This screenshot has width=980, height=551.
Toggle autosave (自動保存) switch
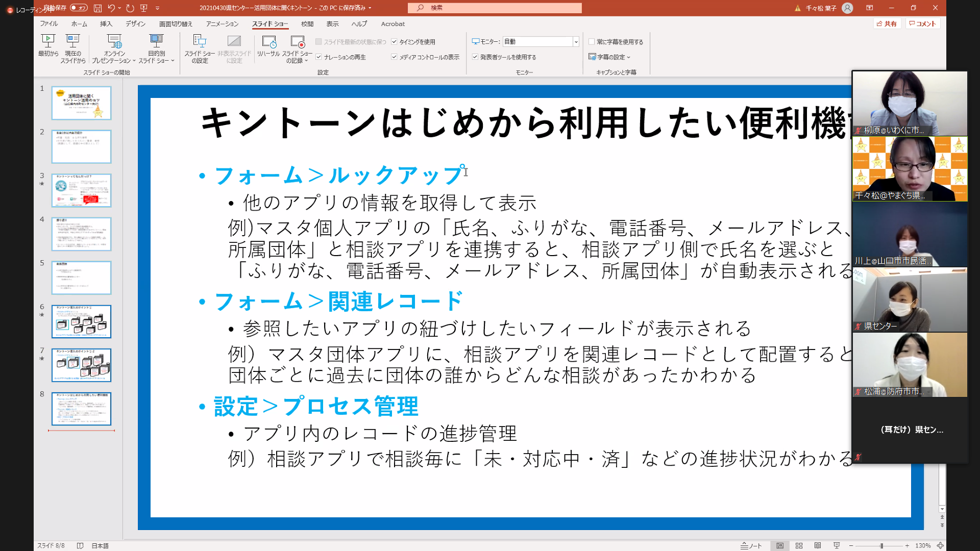pos(79,8)
